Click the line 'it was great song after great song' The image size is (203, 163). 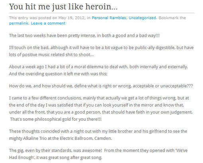56,157
